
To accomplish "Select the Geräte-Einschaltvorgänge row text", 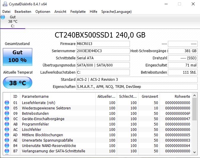I will tap(43, 119).
